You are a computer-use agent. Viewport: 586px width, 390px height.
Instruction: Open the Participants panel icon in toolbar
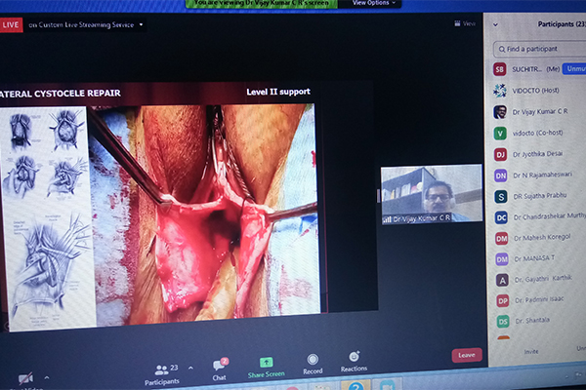tap(161, 369)
